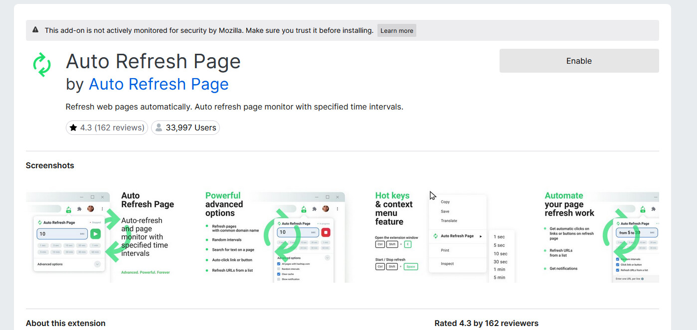
Task: Click the info icon beside 'Enter one URL per line'
Action: 642,279
